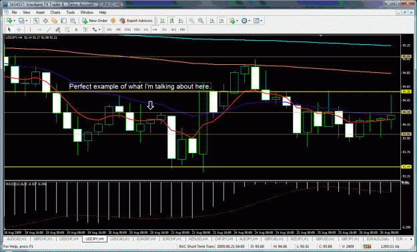Draw a vertical line tool

(x=30, y=29)
